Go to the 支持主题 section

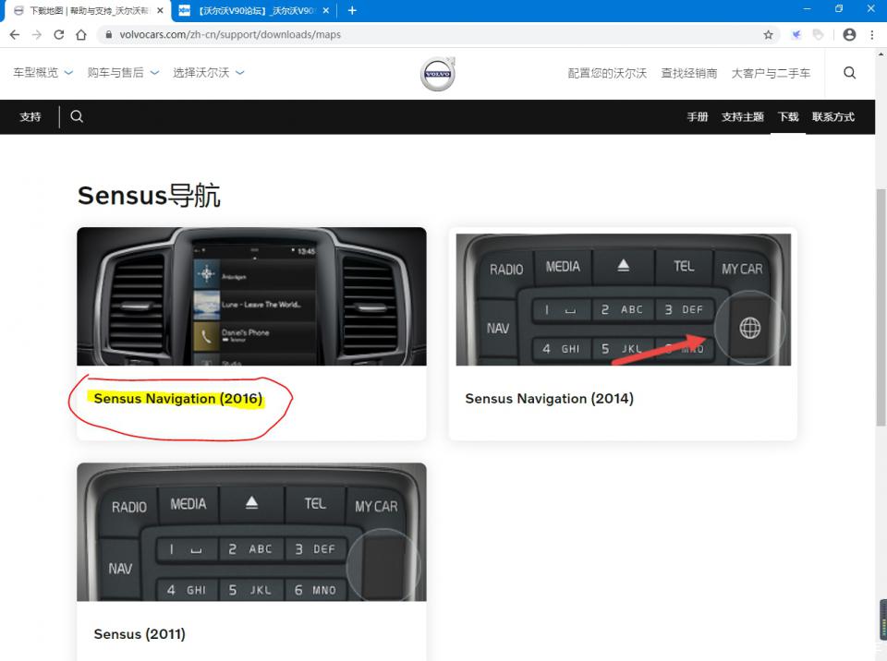click(x=743, y=117)
